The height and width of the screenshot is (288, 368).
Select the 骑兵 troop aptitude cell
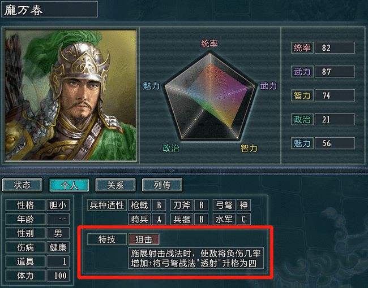[139, 220]
